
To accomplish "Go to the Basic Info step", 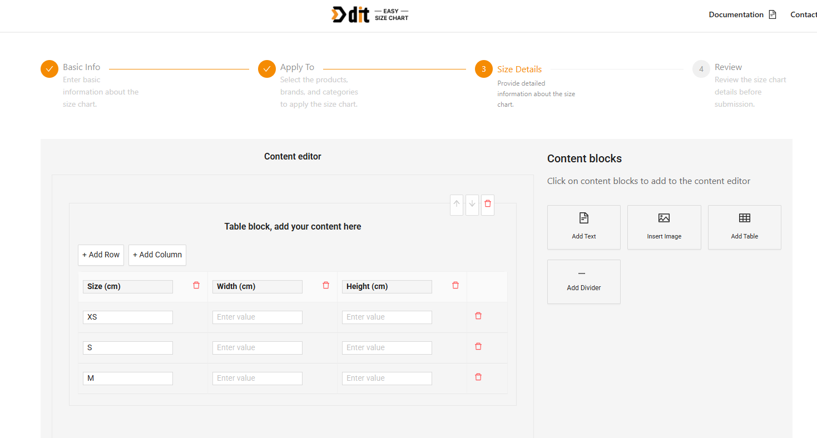I will click(x=81, y=67).
